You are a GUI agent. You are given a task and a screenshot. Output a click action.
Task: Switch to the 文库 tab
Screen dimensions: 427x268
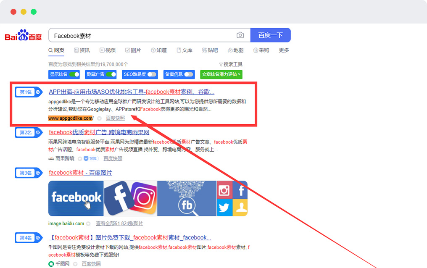185,50
